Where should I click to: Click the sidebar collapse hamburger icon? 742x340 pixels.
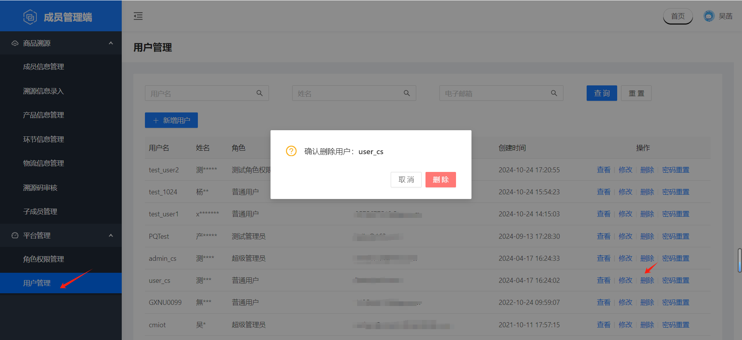click(138, 16)
